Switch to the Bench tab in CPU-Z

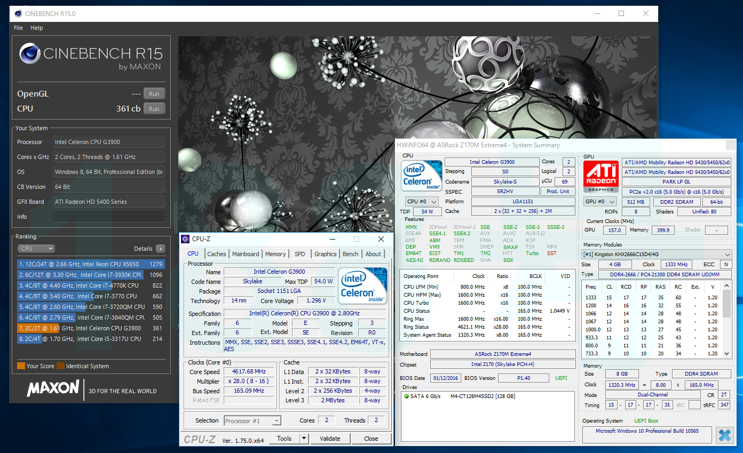[x=351, y=254]
